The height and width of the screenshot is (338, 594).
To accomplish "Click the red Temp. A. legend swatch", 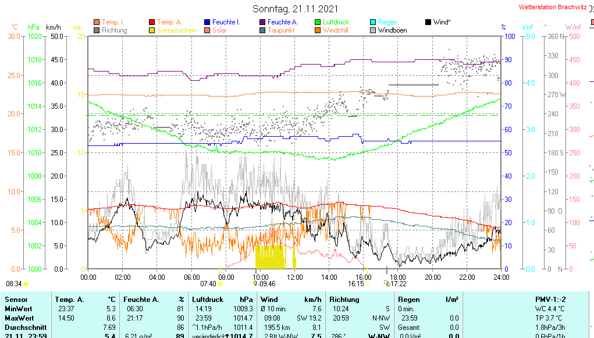I will 152,22.
